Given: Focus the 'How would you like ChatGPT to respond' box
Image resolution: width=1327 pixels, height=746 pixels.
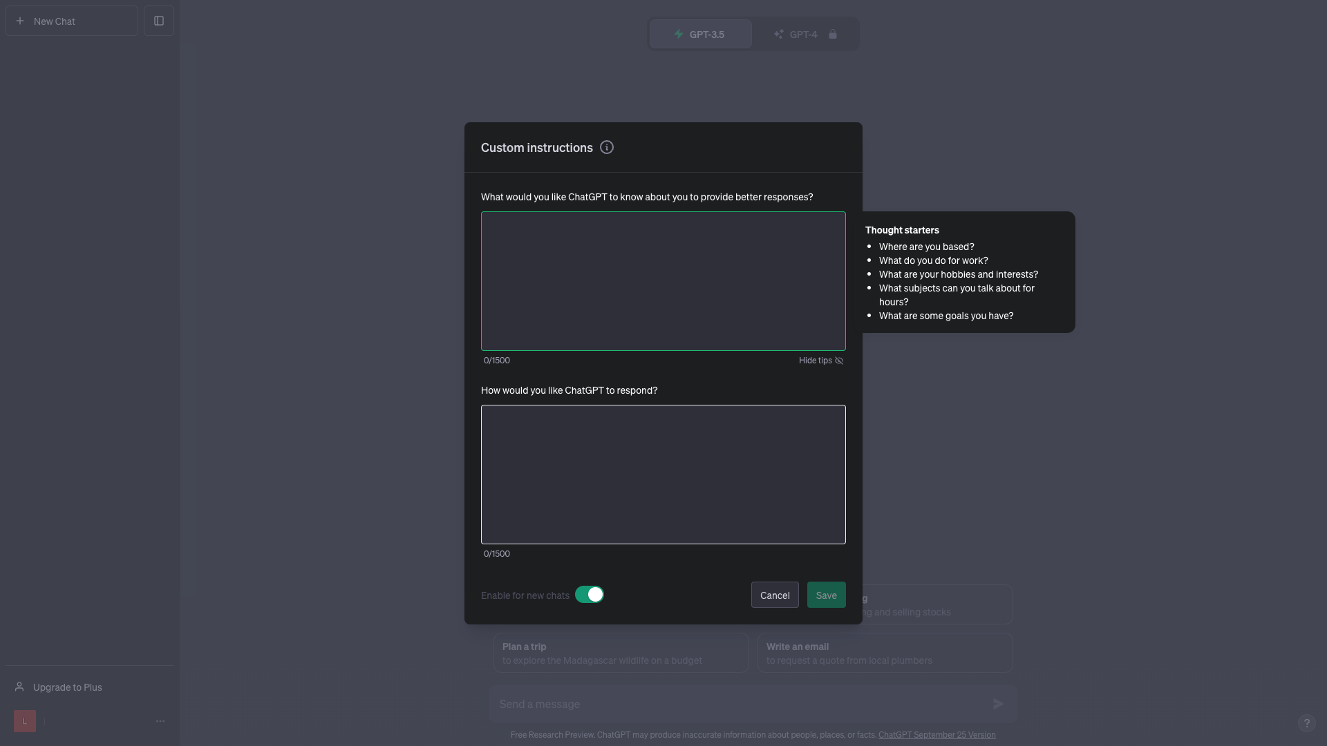Looking at the screenshot, I should click(x=663, y=475).
